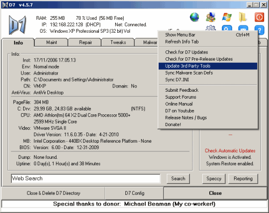The height and width of the screenshot is (213, 269).
Task: Select Check for D7 Pre-Release Updates
Action: pos(208,59)
